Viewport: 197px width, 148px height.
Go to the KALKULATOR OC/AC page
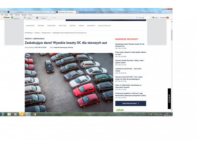(105, 26)
